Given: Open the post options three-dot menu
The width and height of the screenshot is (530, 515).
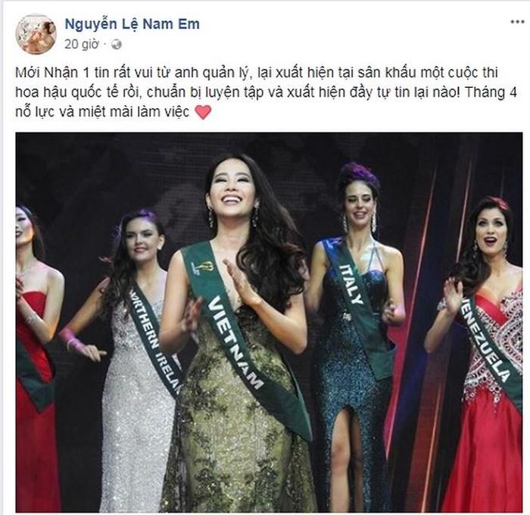Looking at the screenshot, I should point(517,22).
